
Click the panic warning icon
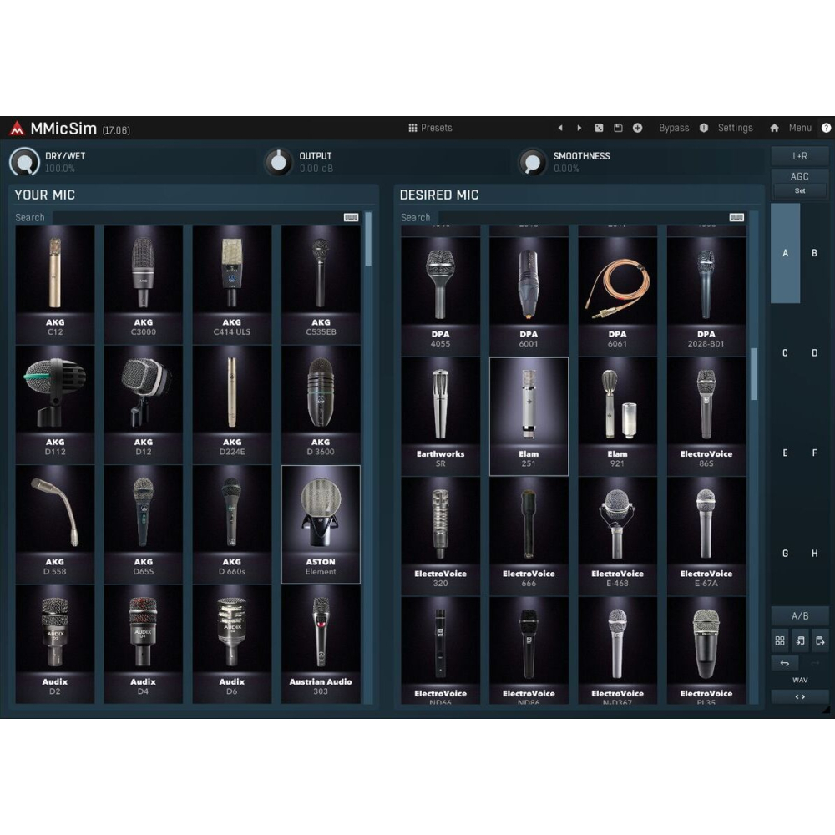[x=704, y=128]
